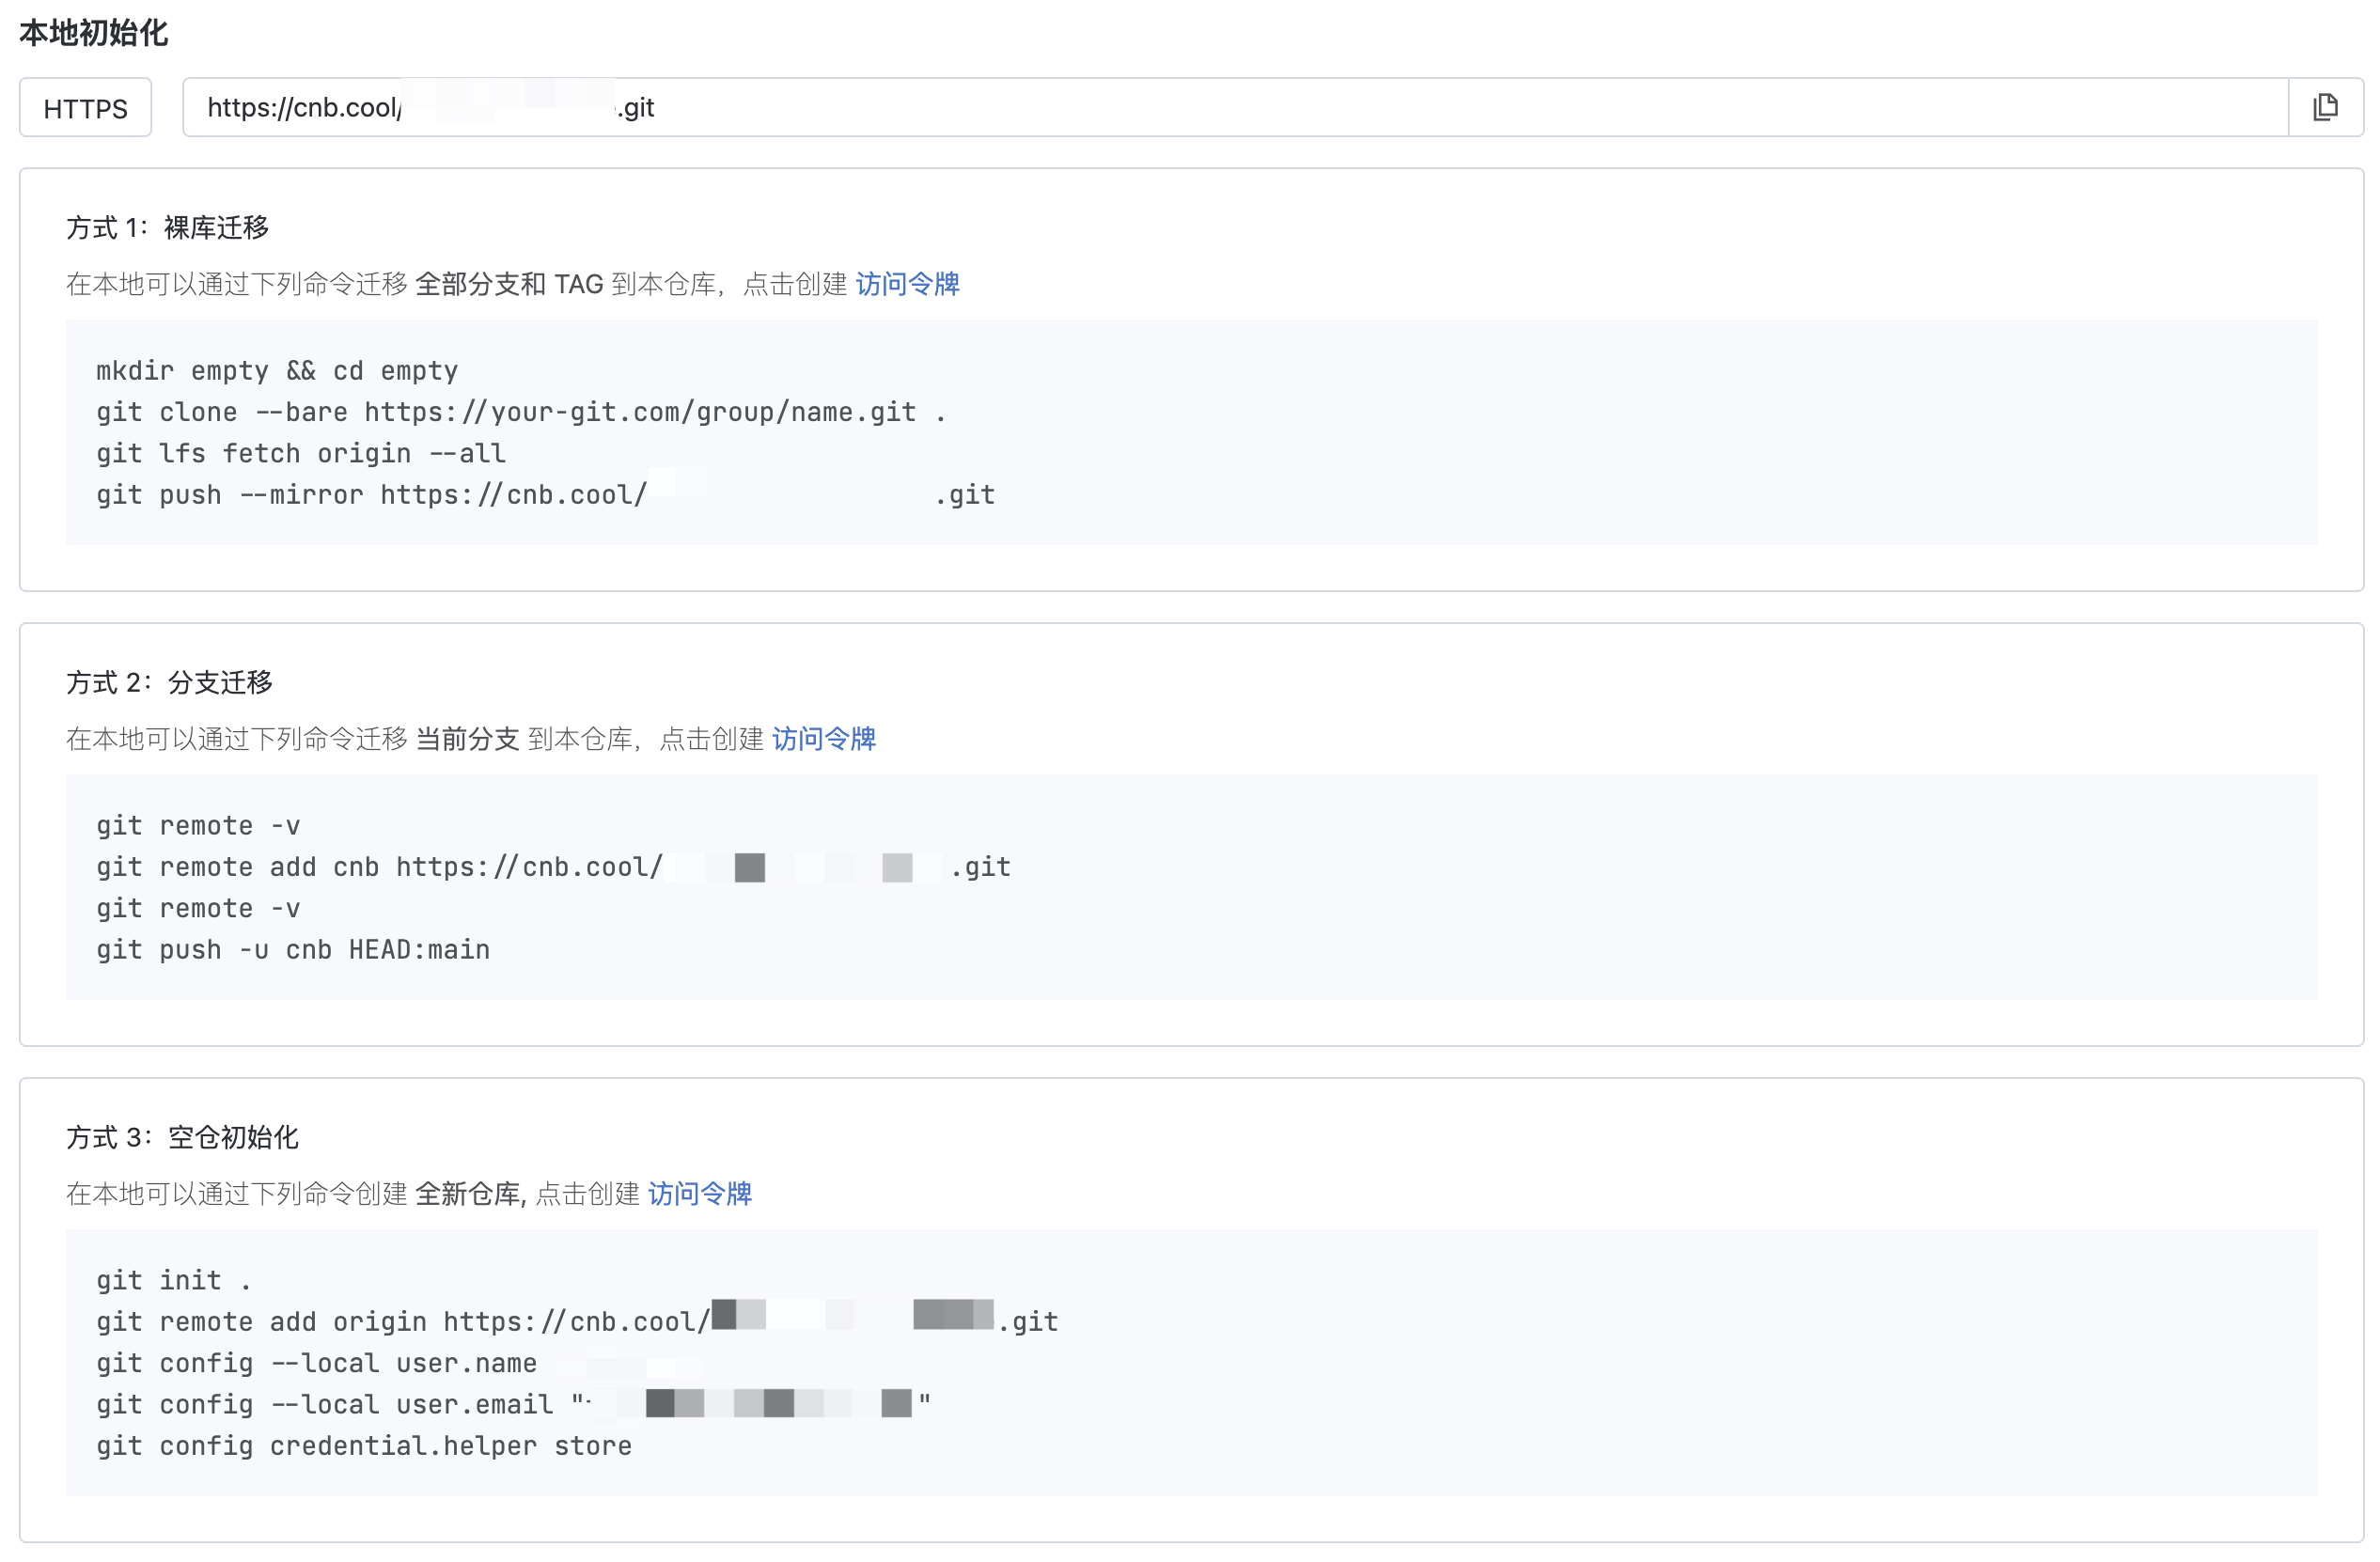Image resolution: width=2380 pixels, height=1562 pixels.
Task: Click the 'git lfs fetch origin --all' line
Action: pos(301,454)
